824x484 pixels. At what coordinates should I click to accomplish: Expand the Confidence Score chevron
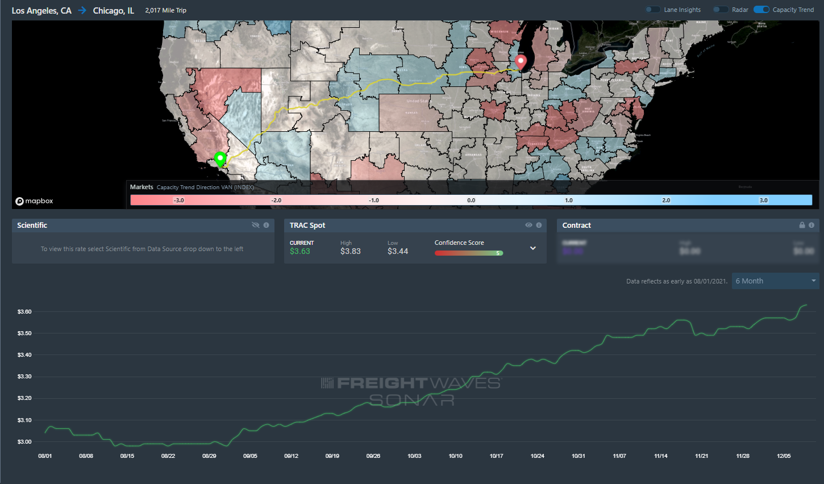(x=533, y=248)
